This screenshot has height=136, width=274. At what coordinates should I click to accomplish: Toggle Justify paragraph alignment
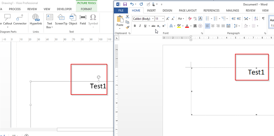223,26
